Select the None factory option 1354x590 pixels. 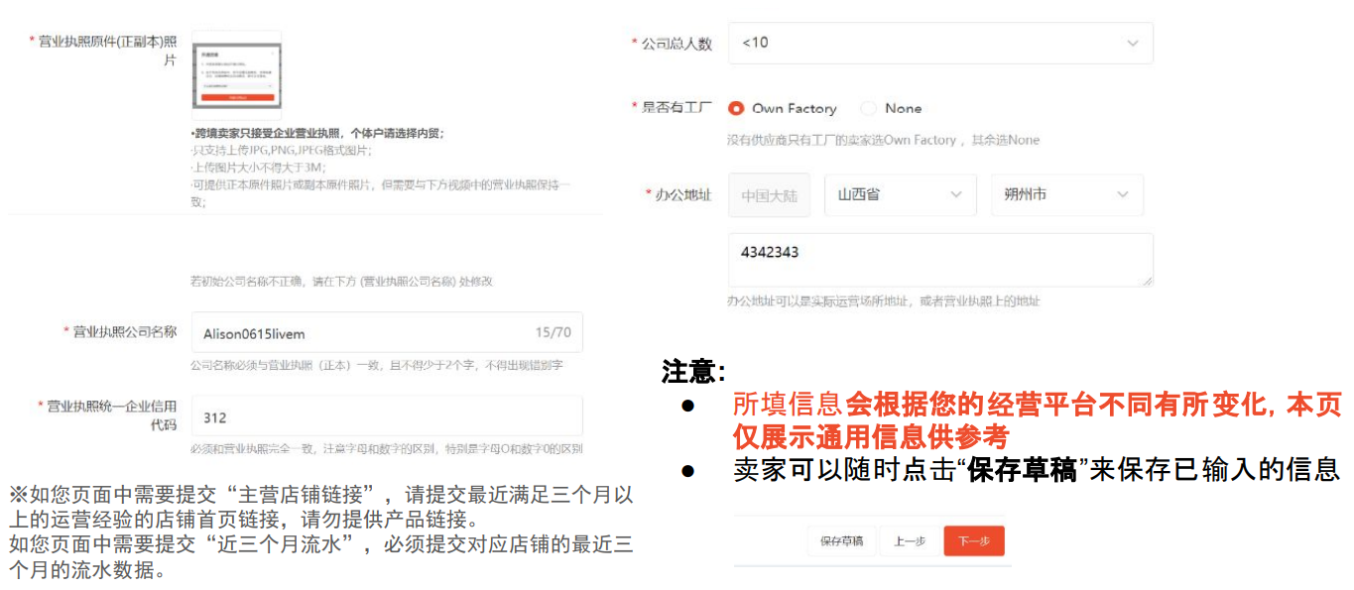point(869,108)
